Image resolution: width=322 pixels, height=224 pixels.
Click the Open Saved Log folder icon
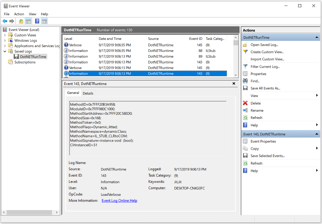click(x=245, y=45)
